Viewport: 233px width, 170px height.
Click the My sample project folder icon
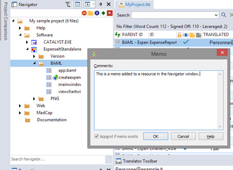[x=20, y=21]
